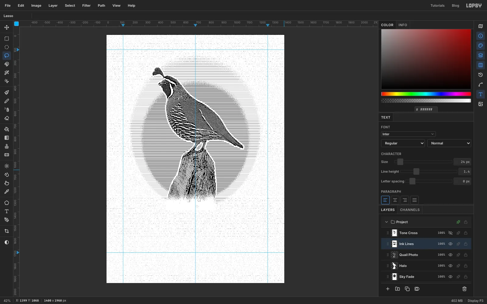The width and height of the screenshot is (487, 304).
Task: Toggle visibility of the Halo layer
Action: pos(450,266)
